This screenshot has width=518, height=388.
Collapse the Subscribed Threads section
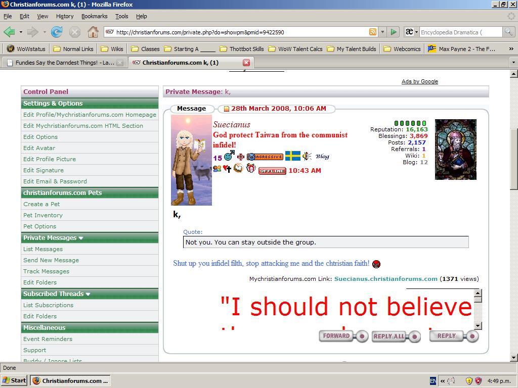point(88,294)
